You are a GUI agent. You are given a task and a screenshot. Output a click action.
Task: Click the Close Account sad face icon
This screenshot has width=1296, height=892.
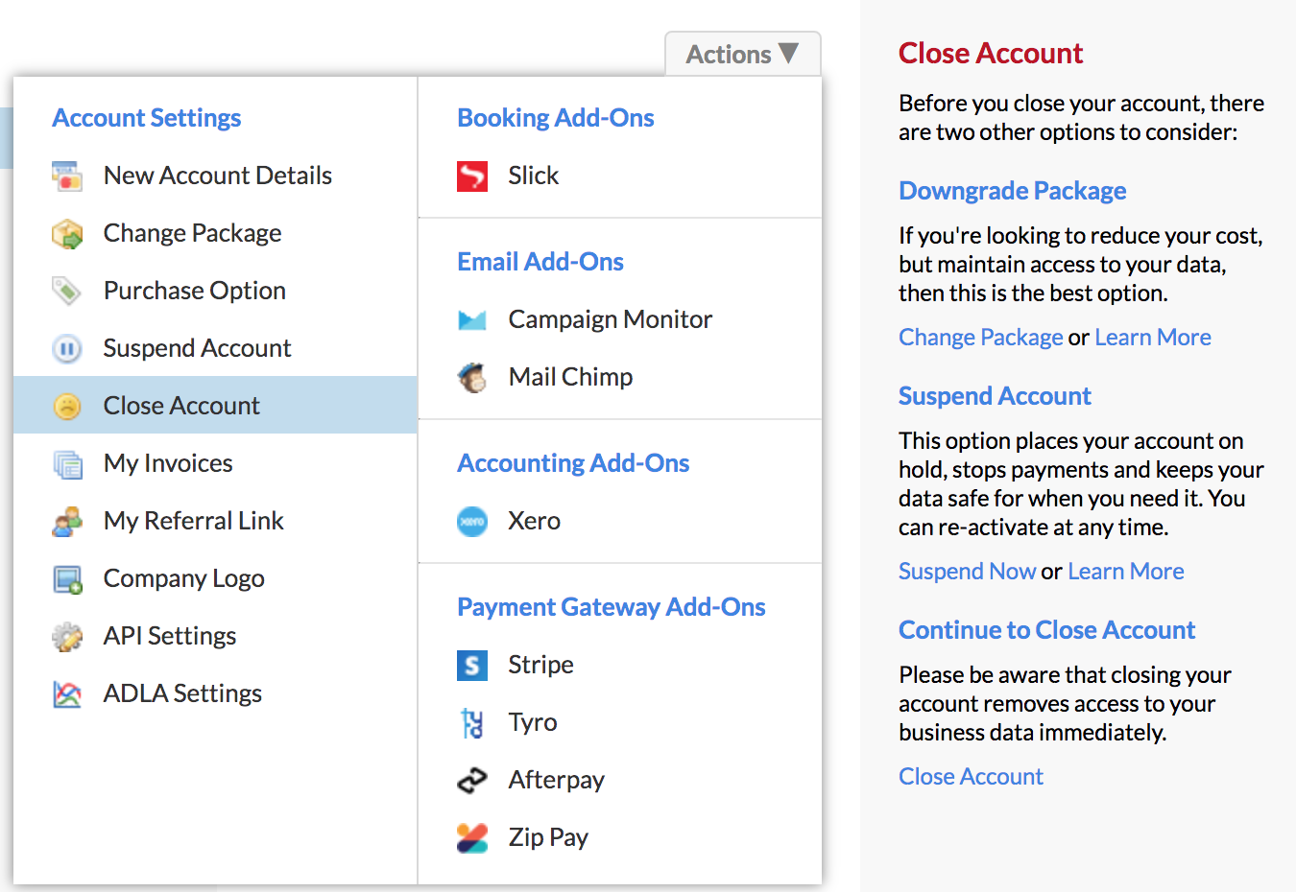[x=67, y=406]
